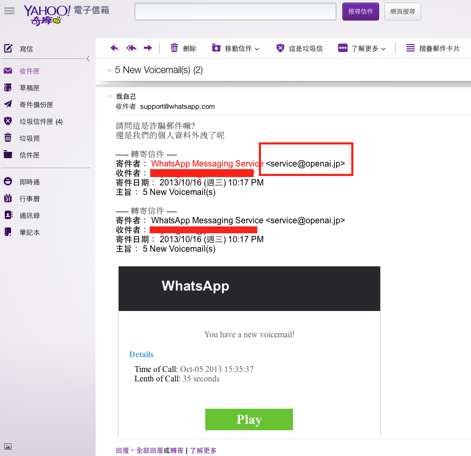Image resolution: width=471 pixels, height=456 pixels.
Task: Focus the mail search input field
Action: [x=235, y=12]
